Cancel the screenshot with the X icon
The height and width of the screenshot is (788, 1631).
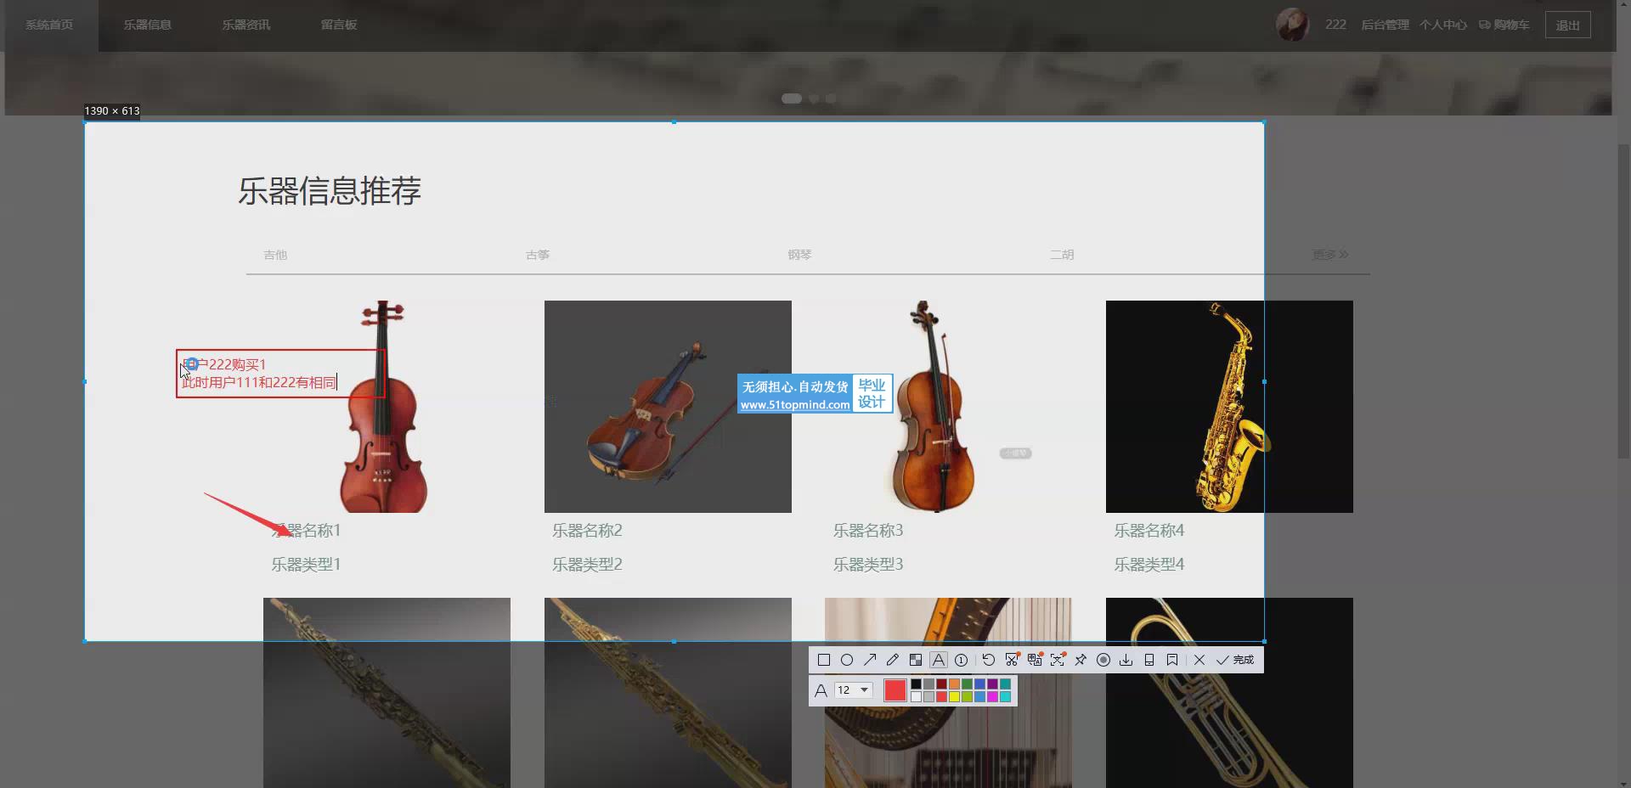click(x=1199, y=660)
